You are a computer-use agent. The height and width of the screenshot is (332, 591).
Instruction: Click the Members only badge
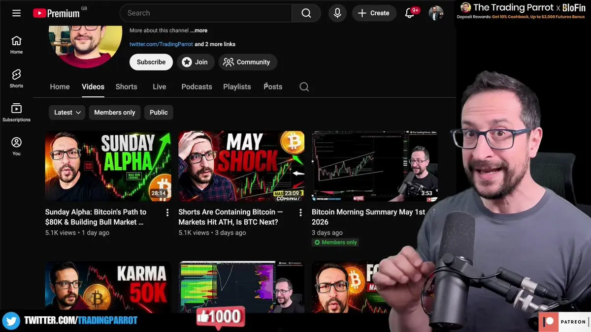[335, 242]
